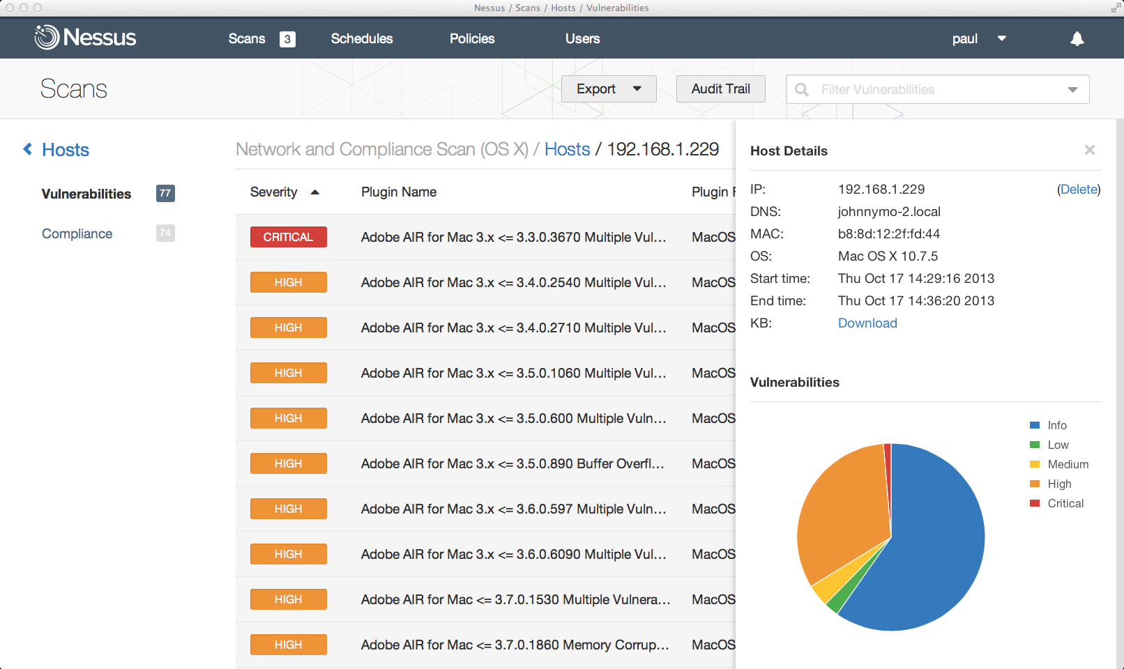Image resolution: width=1124 pixels, height=669 pixels.
Task: Click the search magnifier icon
Action: [802, 89]
